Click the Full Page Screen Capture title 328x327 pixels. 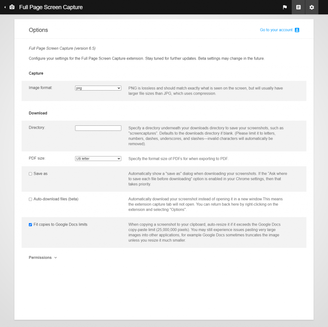[x=51, y=7]
